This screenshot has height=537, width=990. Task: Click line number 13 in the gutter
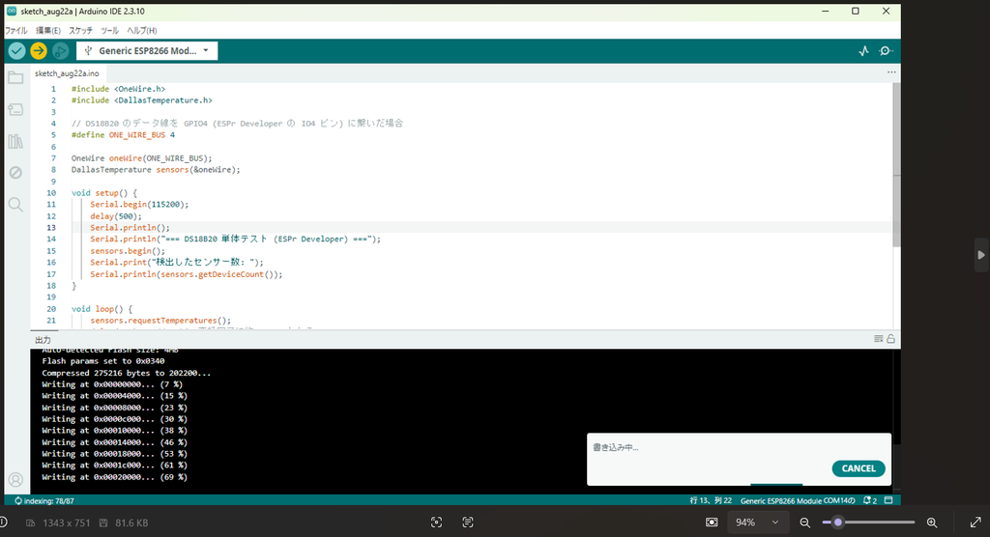51,228
